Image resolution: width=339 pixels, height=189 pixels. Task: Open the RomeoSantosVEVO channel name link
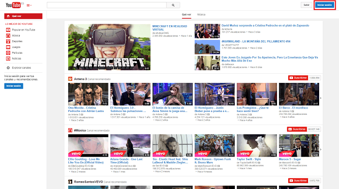coord(88,182)
